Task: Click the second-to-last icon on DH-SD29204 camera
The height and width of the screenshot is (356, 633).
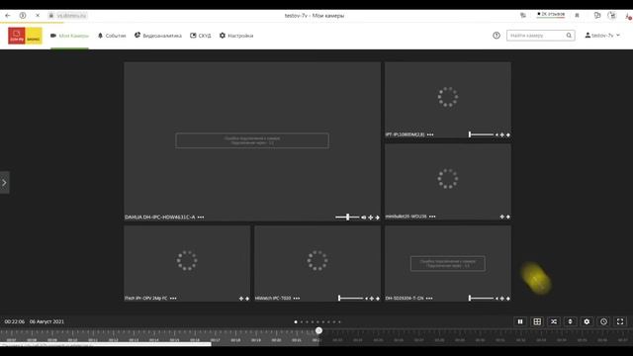Action: point(502,299)
